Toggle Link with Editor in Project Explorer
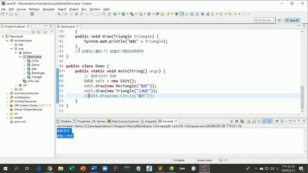 tap(38, 32)
